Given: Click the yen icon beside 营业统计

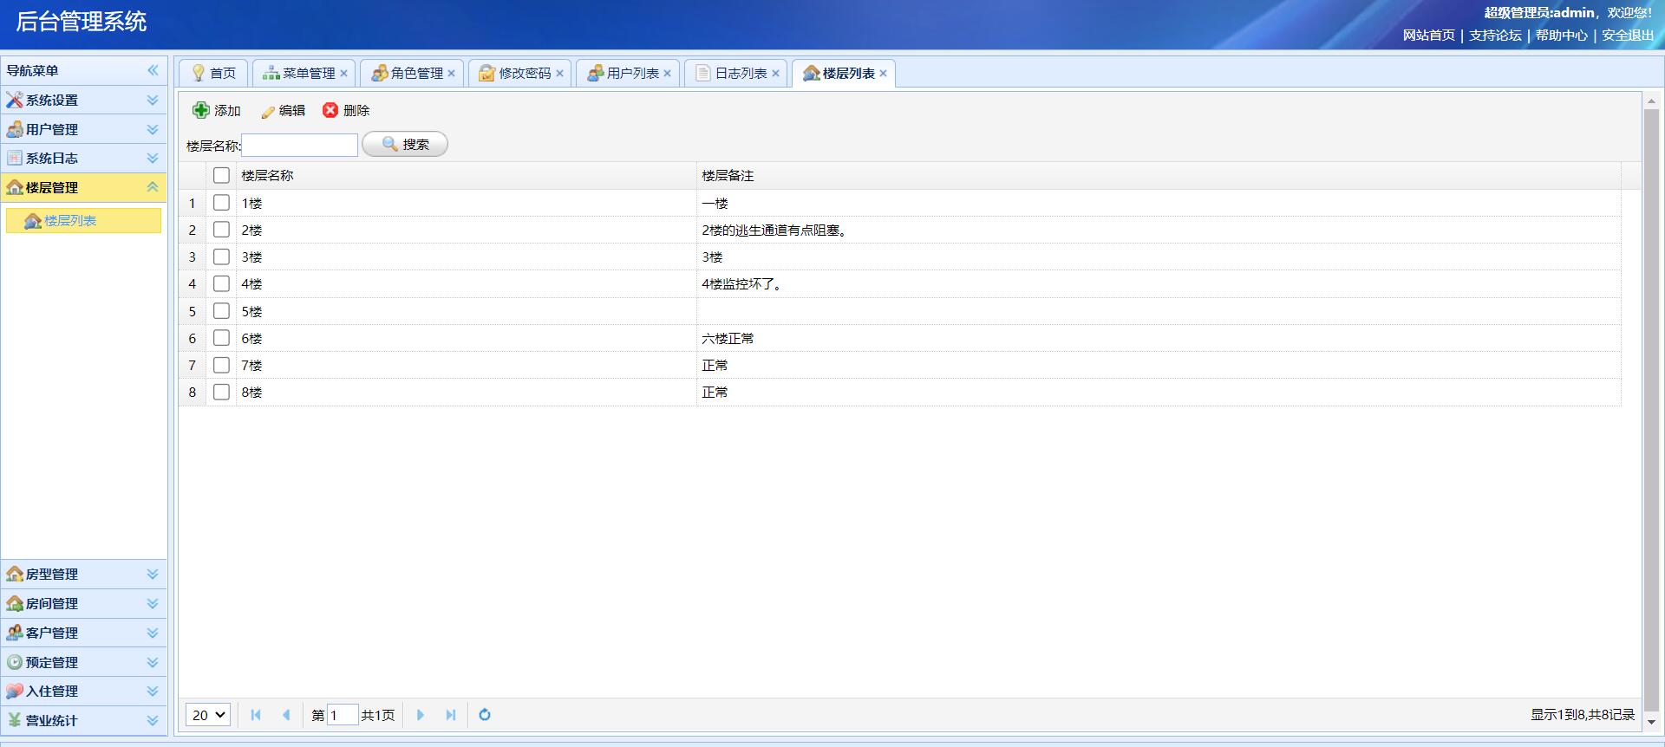Looking at the screenshot, I should (15, 720).
